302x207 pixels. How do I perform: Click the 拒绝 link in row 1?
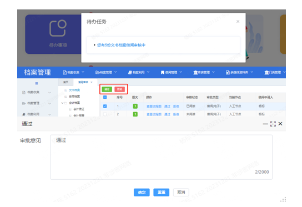coord(176,107)
